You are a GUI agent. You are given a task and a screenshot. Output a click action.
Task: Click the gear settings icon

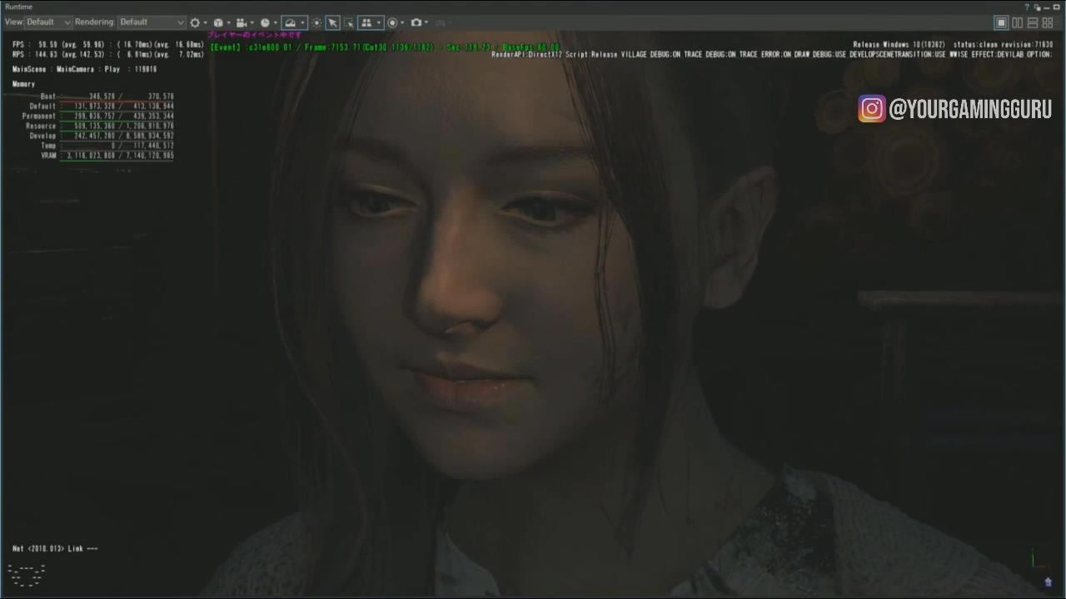(x=195, y=22)
